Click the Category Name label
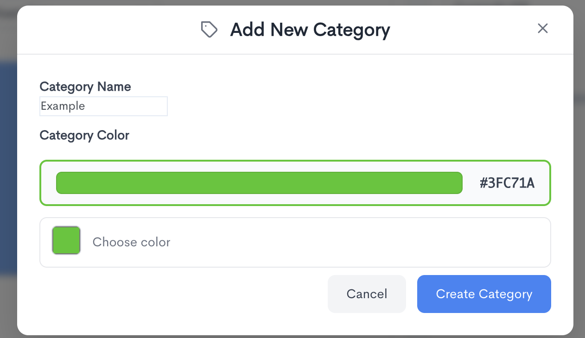Viewport: 585px width, 338px height. tap(85, 87)
